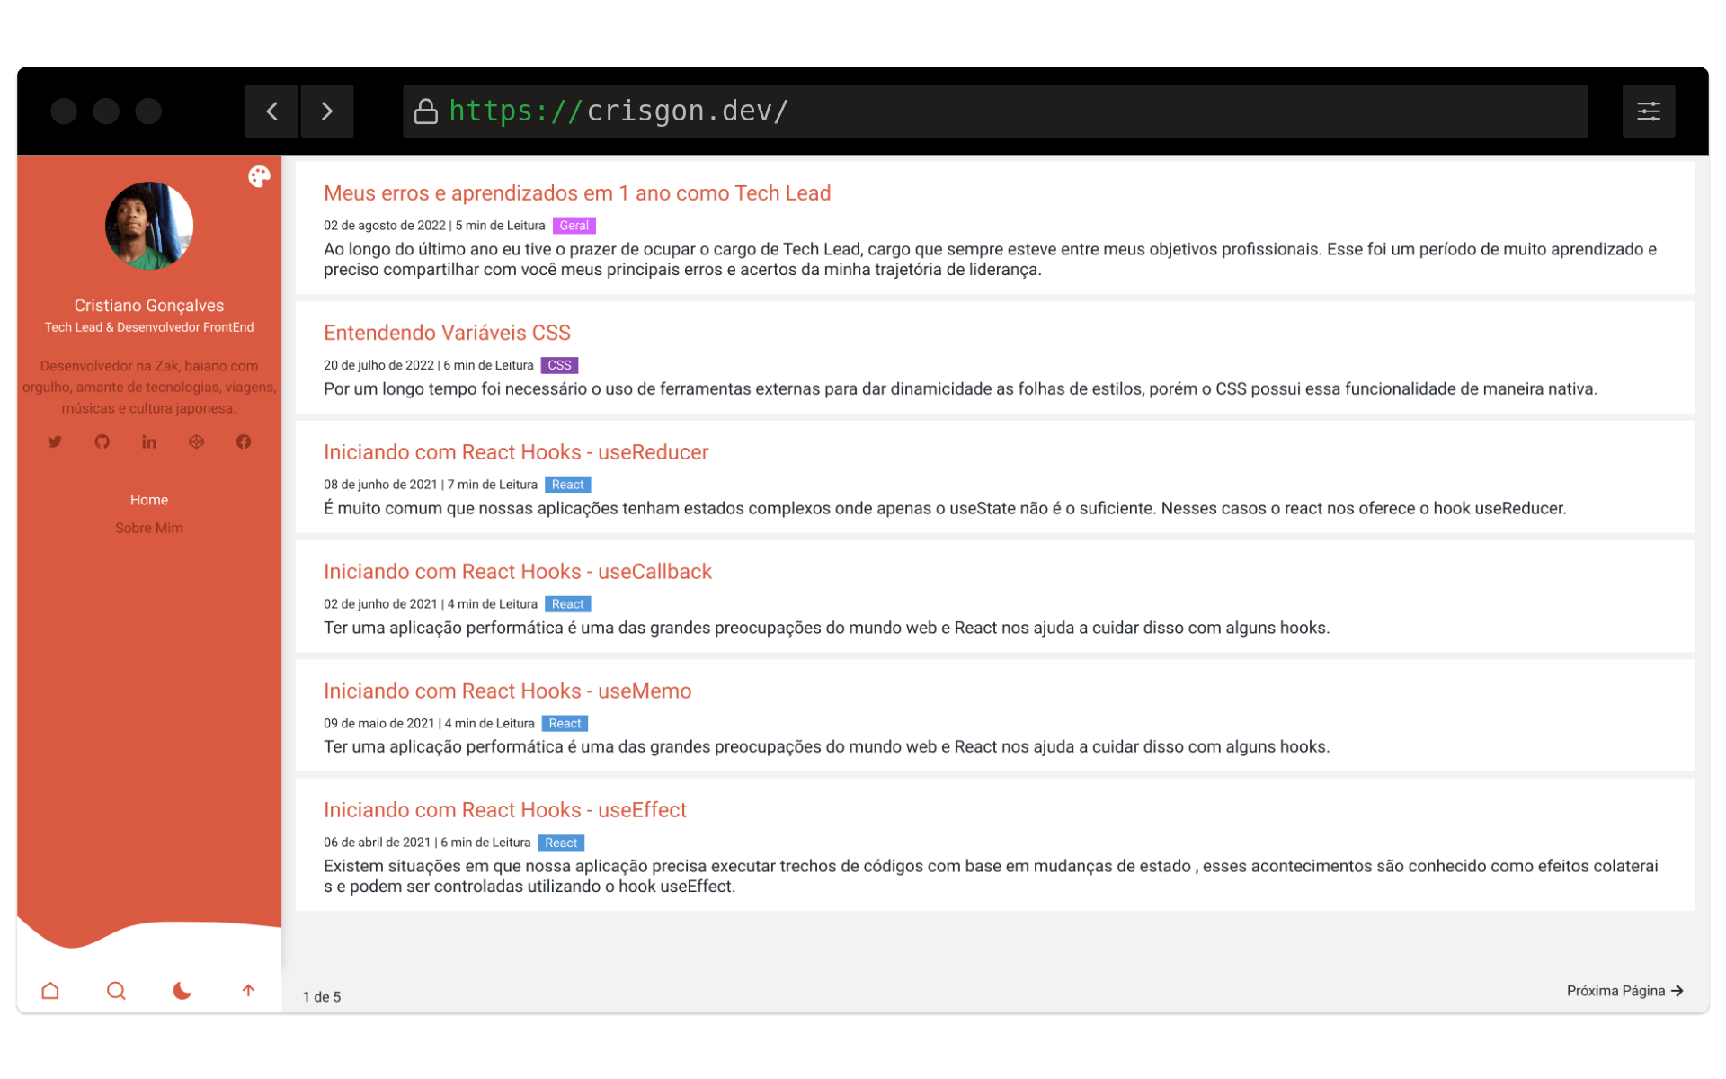Image resolution: width=1726 pixels, height=1079 pixels.
Task: Open the Facebook profile icon
Action: [x=244, y=441]
